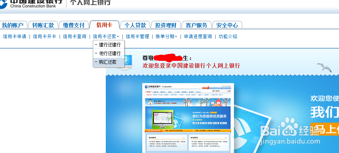Choose 他行还建行 from the dropdown

109,53
